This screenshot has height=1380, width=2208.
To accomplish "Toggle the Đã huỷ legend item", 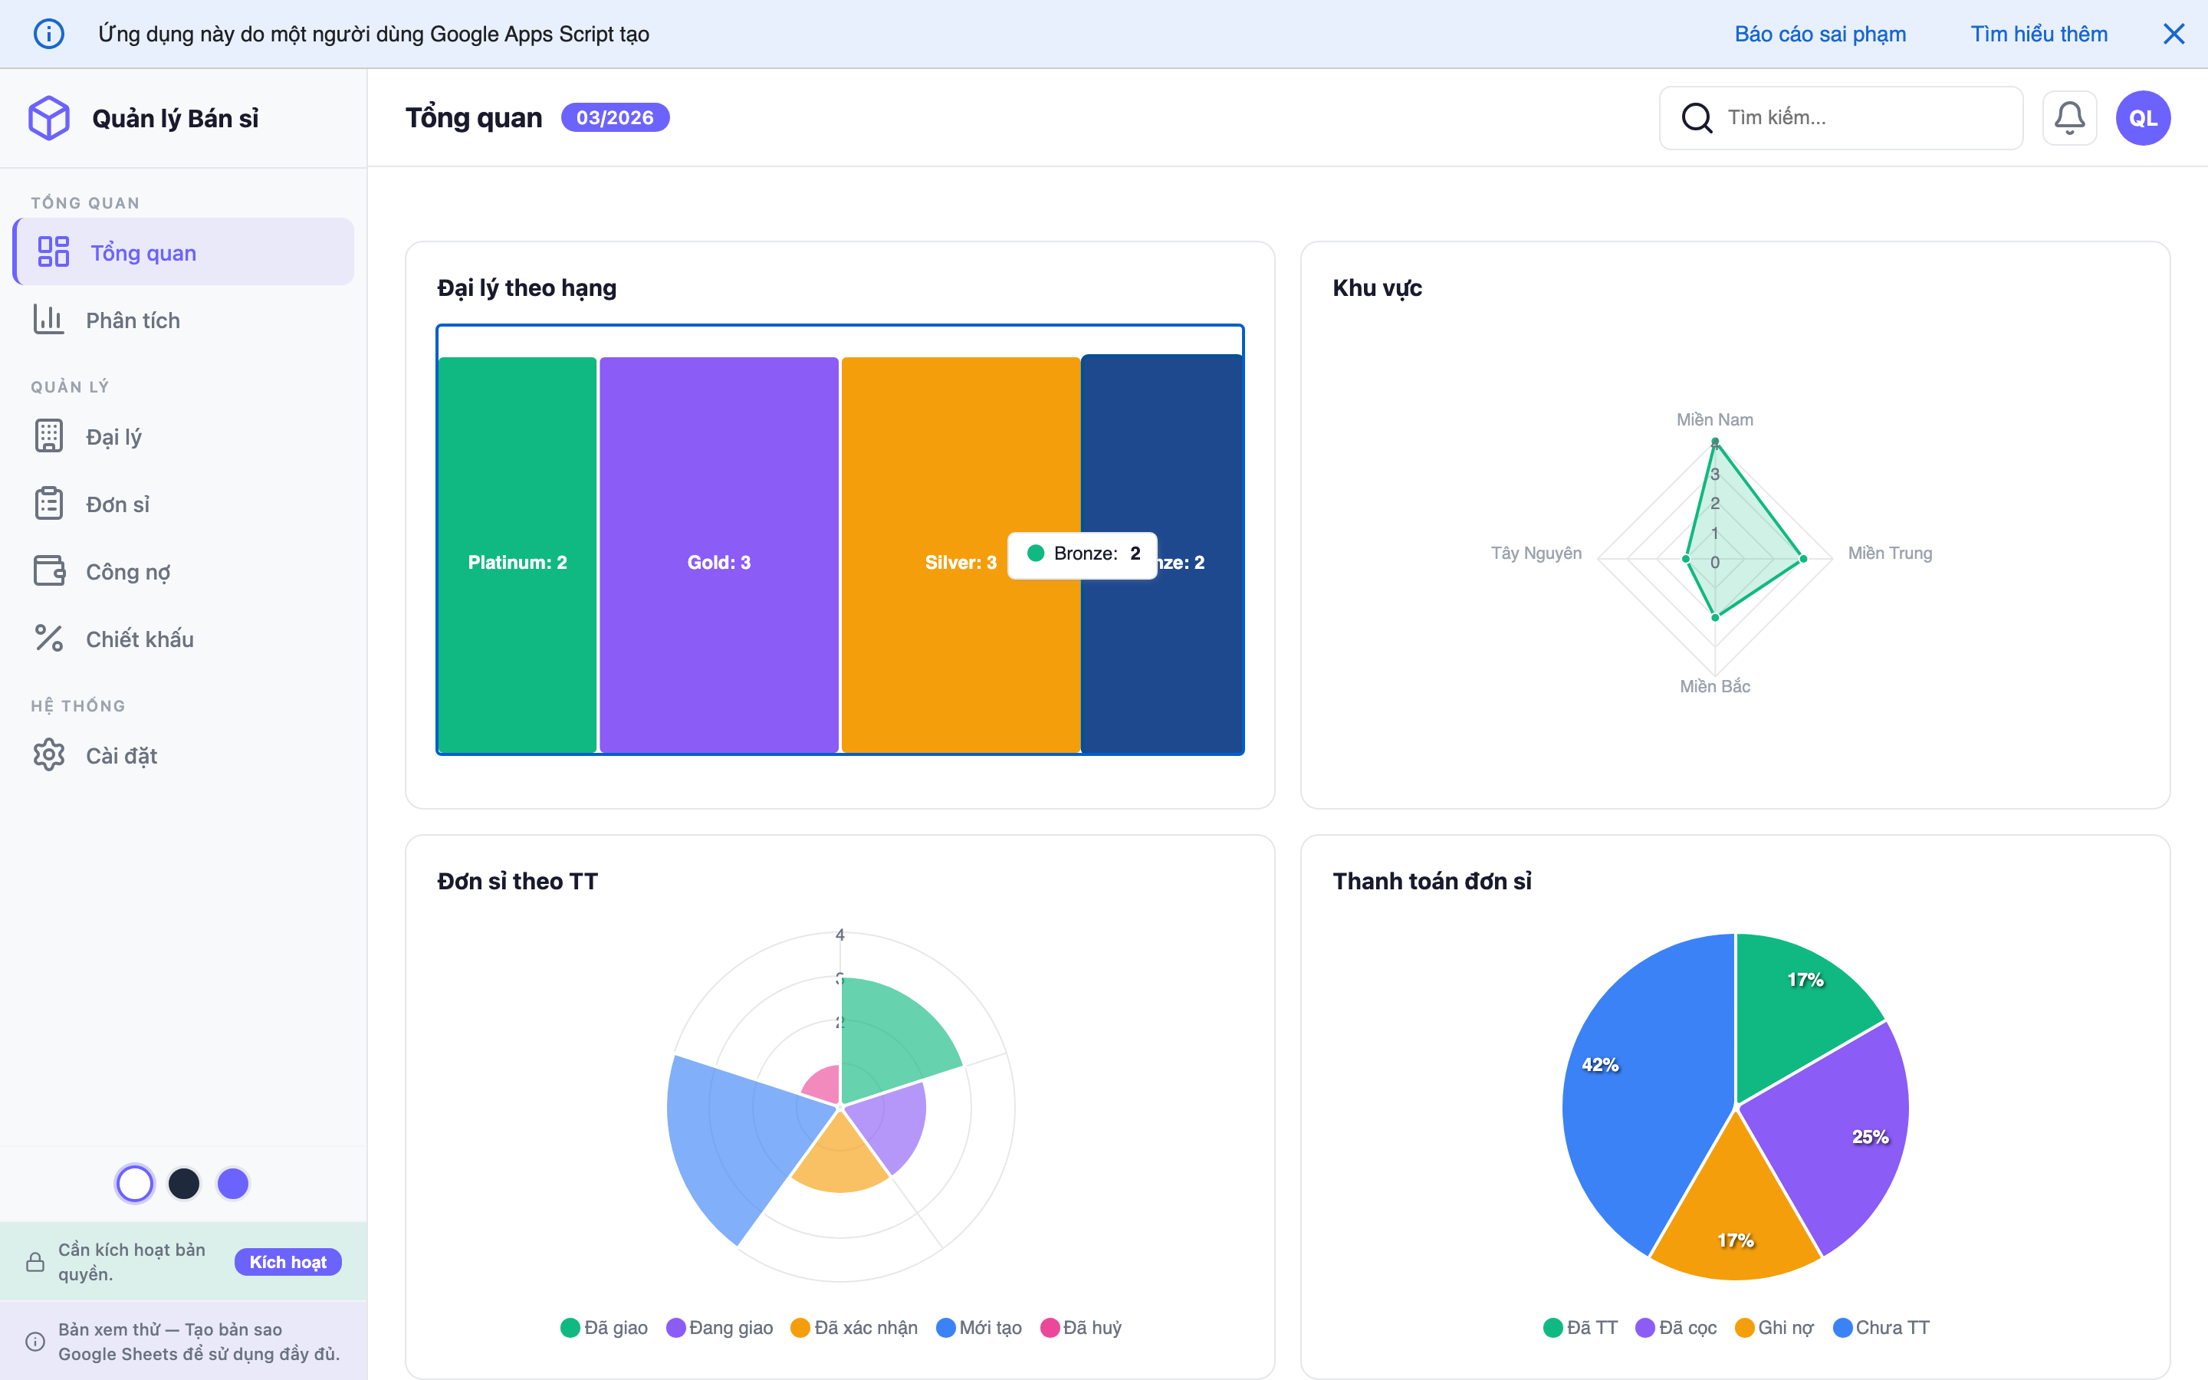I will pos(1081,1327).
